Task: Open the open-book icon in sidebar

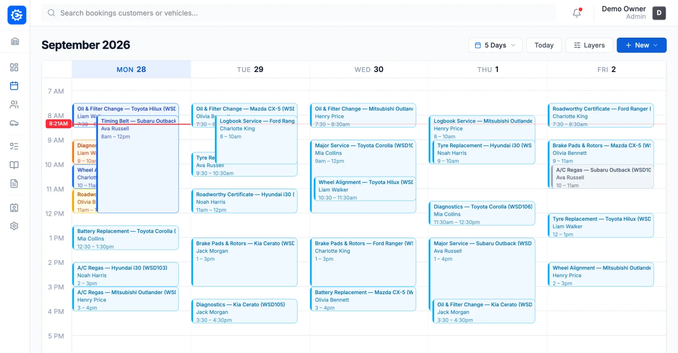Action: point(14,165)
